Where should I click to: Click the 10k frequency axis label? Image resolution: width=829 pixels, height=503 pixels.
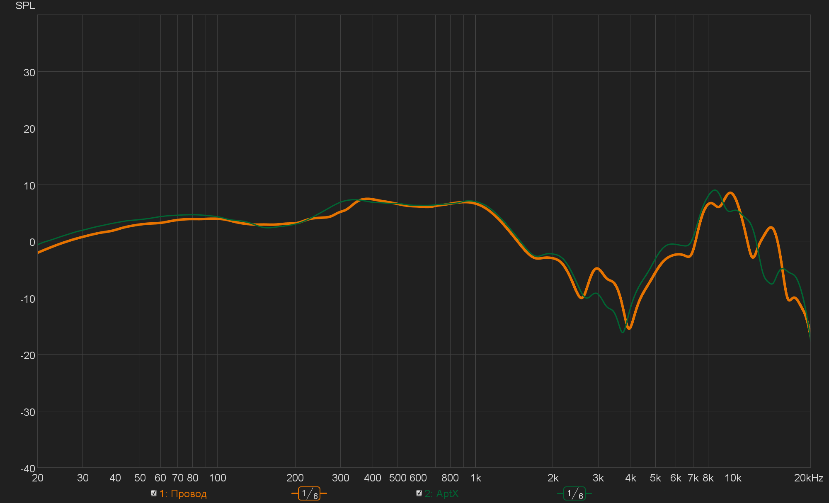coord(733,478)
